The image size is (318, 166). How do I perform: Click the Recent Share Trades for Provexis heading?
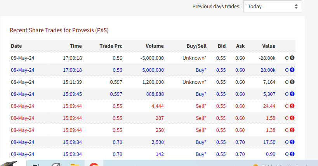click(59, 30)
